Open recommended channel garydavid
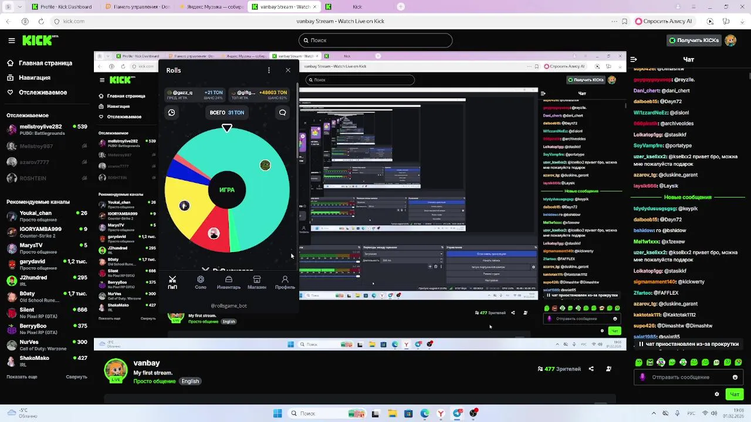Viewport: 751px width, 422px height. (x=47, y=264)
